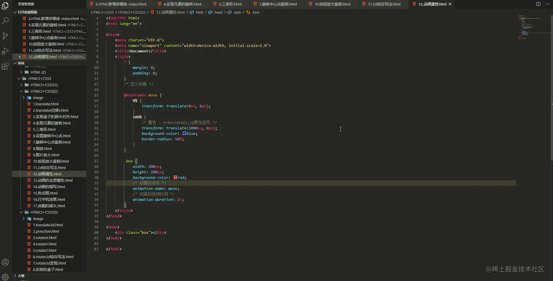Click the folder icon of HTML (2)
The image size is (553, 281).
pos(27,72)
